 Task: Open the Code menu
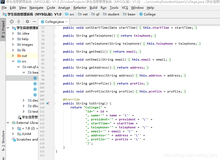(51, 8)
